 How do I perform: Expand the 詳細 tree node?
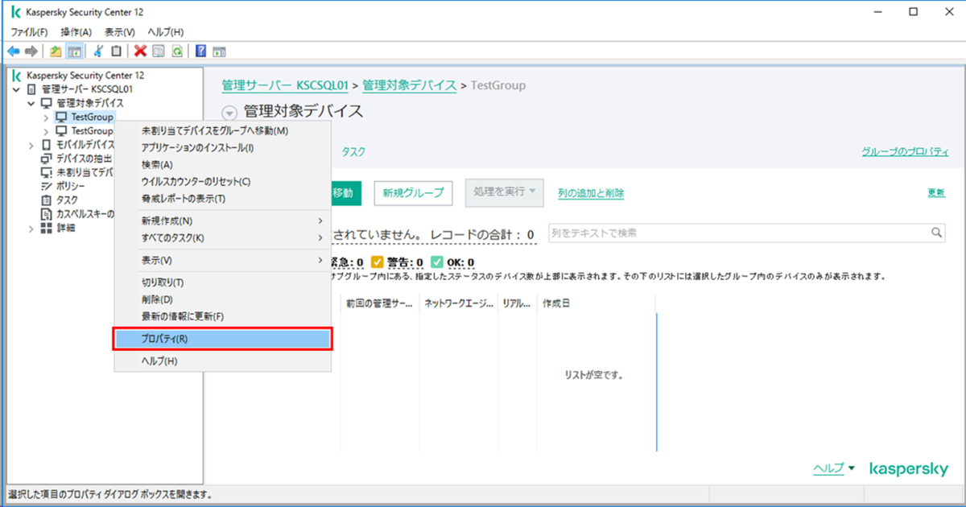tap(31, 228)
